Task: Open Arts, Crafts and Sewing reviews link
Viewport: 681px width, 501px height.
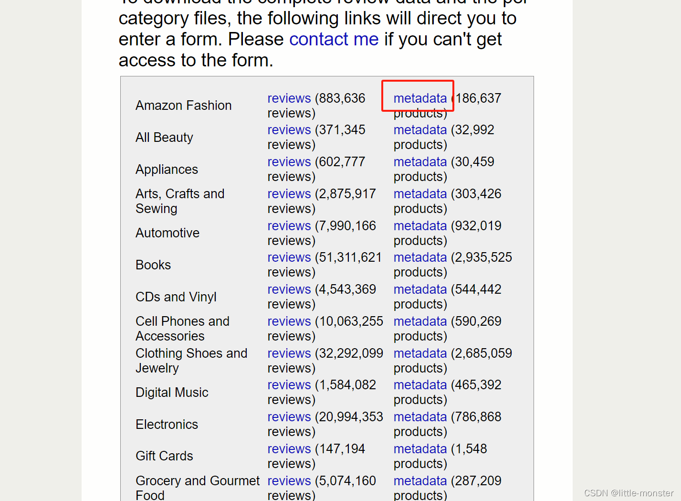Action: [289, 194]
